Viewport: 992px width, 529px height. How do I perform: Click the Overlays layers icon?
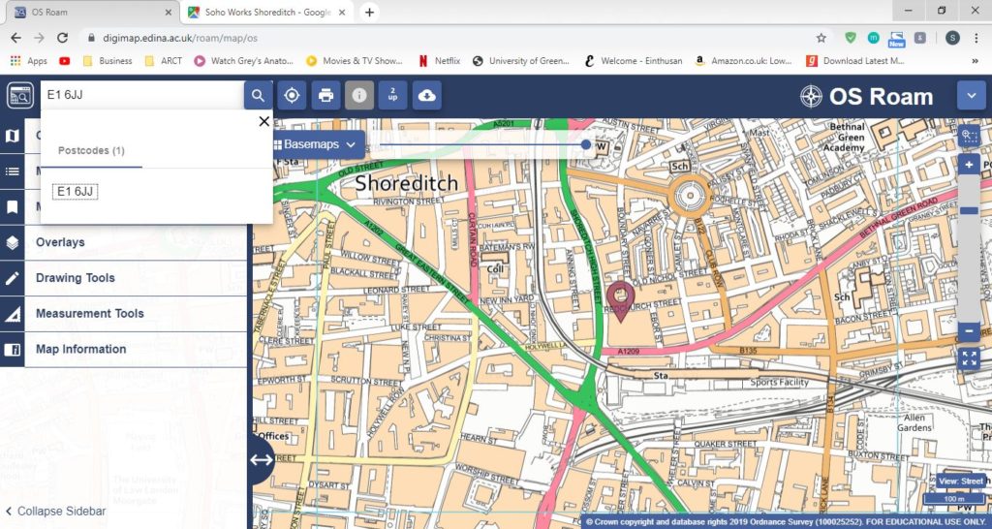click(x=12, y=242)
